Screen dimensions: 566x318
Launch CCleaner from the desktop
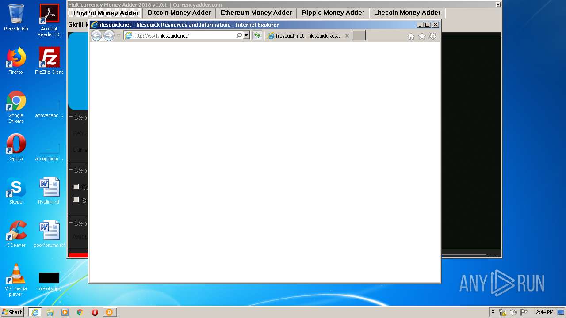[x=16, y=234]
